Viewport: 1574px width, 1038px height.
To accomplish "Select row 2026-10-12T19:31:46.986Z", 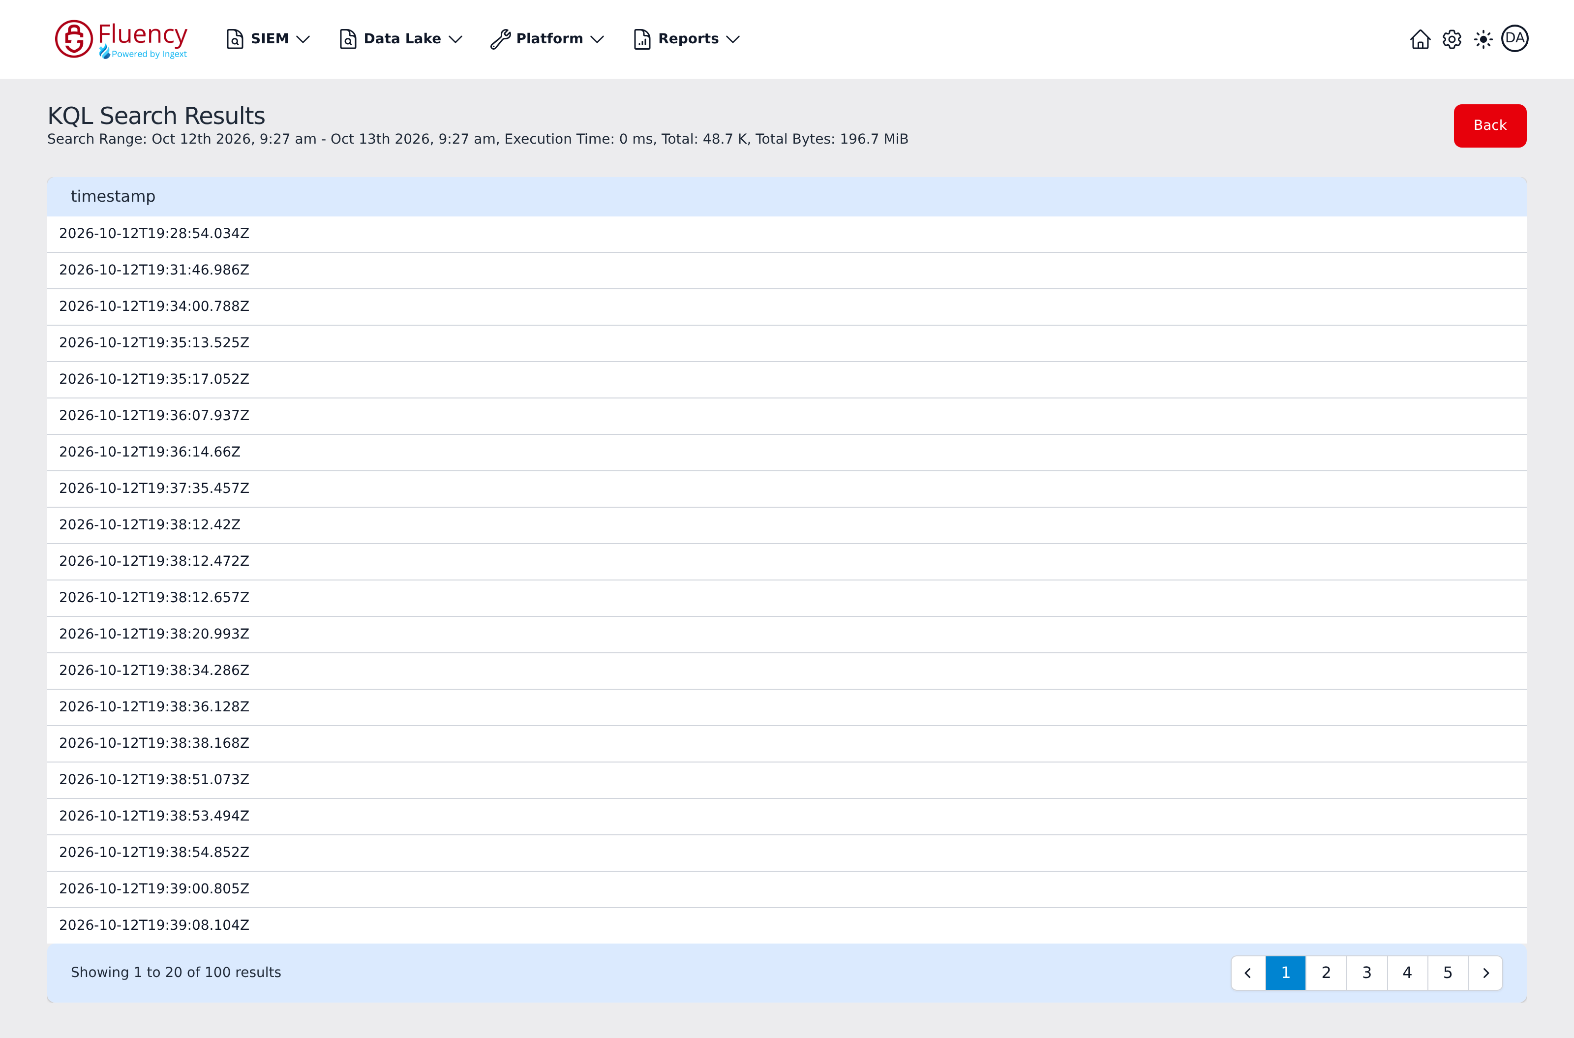I will coord(787,270).
